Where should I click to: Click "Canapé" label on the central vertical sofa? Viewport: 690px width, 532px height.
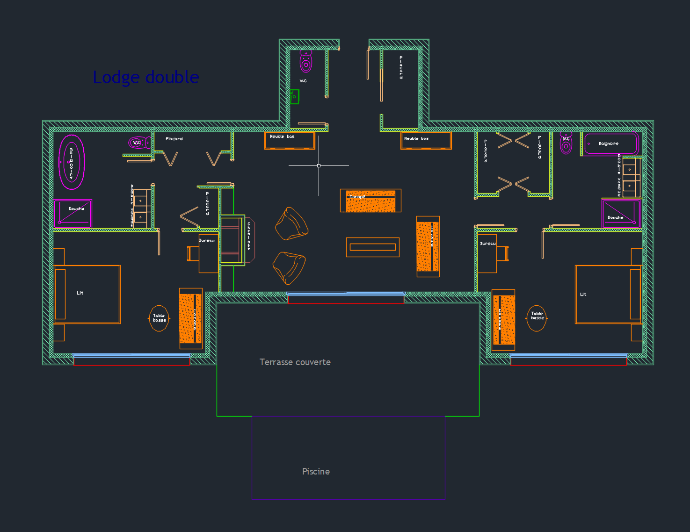point(432,236)
